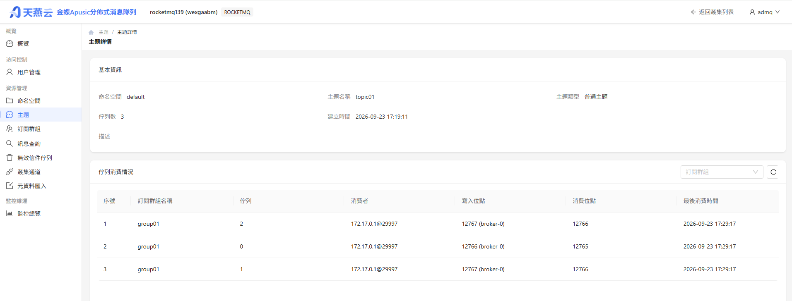Click the 用户管理 user icon
The height and width of the screenshot is (301, 792).
pyautogui.click(x=10, y=72)
